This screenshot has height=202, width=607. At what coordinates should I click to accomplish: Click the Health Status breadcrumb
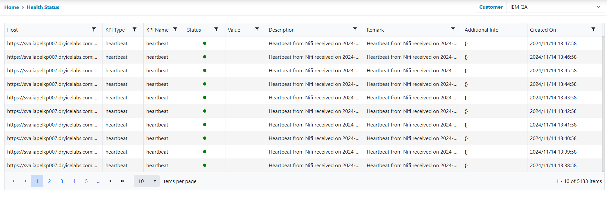(x=43, y=7)
